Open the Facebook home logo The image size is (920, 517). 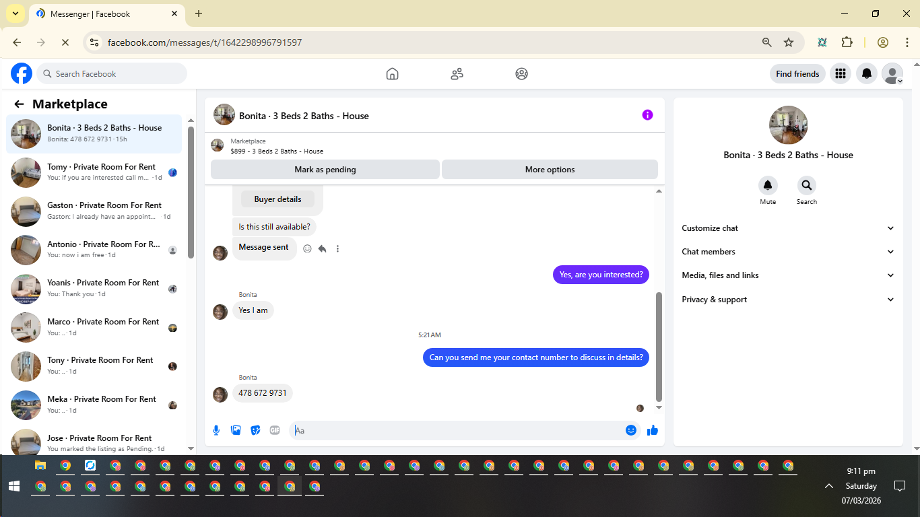click(x=22, y=73)
